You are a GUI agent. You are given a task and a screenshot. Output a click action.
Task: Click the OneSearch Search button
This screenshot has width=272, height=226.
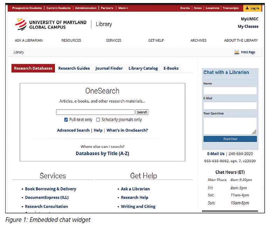[x=142, y=112]
